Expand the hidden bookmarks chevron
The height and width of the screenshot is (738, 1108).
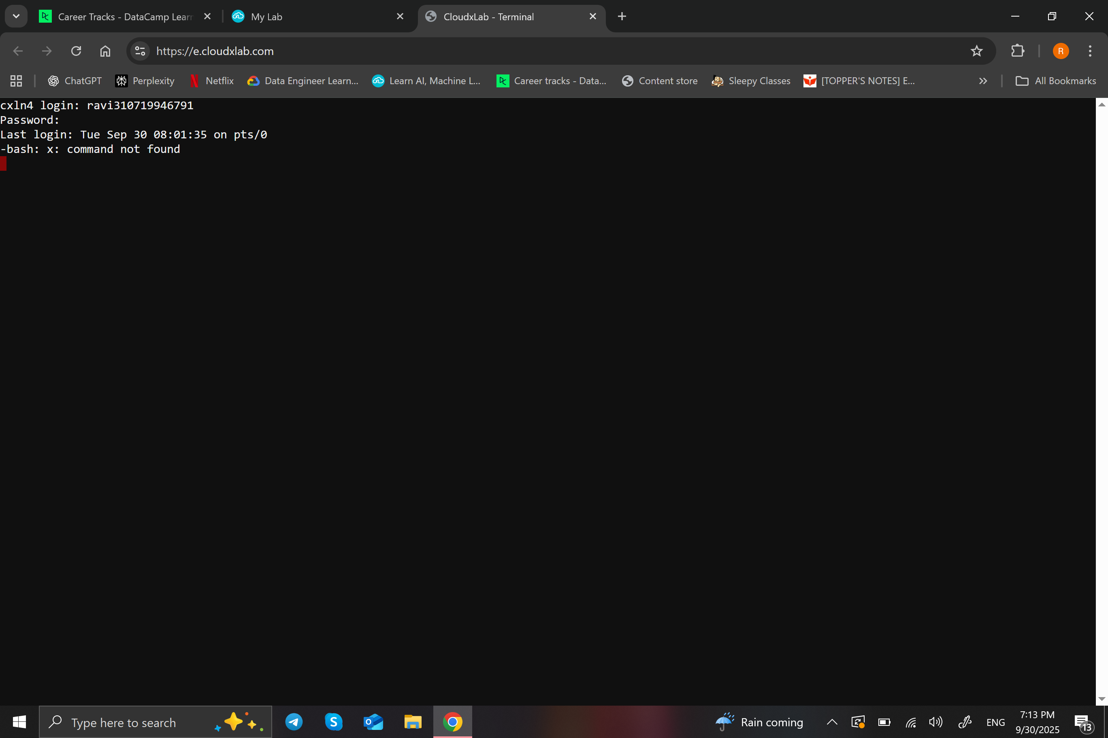(983, 81)
